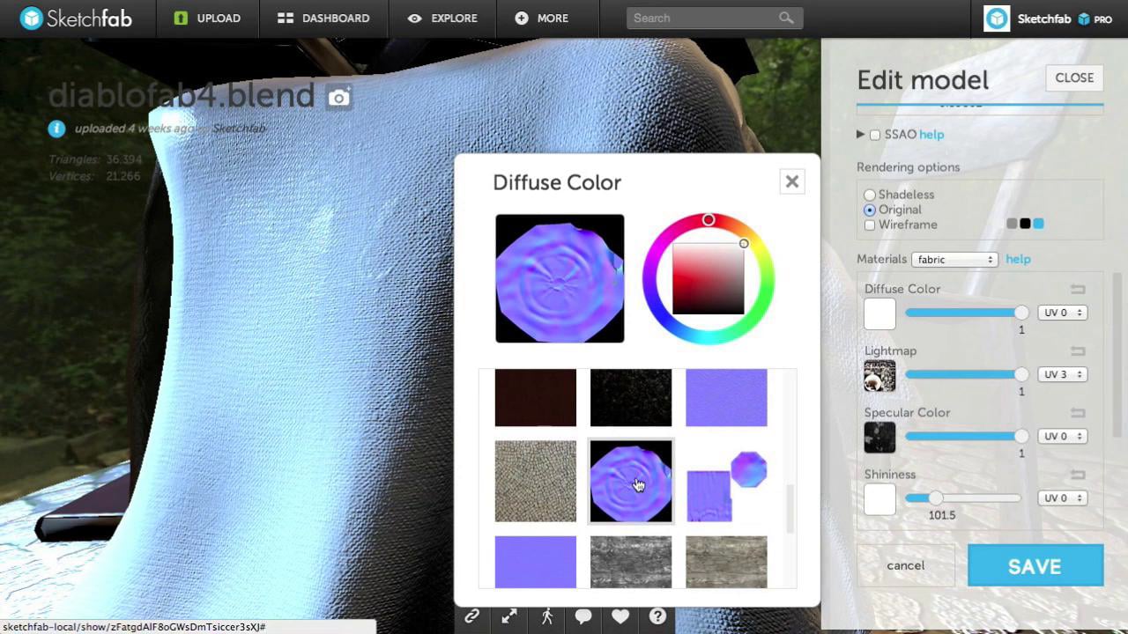
Task: Click the cancel button in Edit model
Action: pyautogui.click(x=905, y=565)
